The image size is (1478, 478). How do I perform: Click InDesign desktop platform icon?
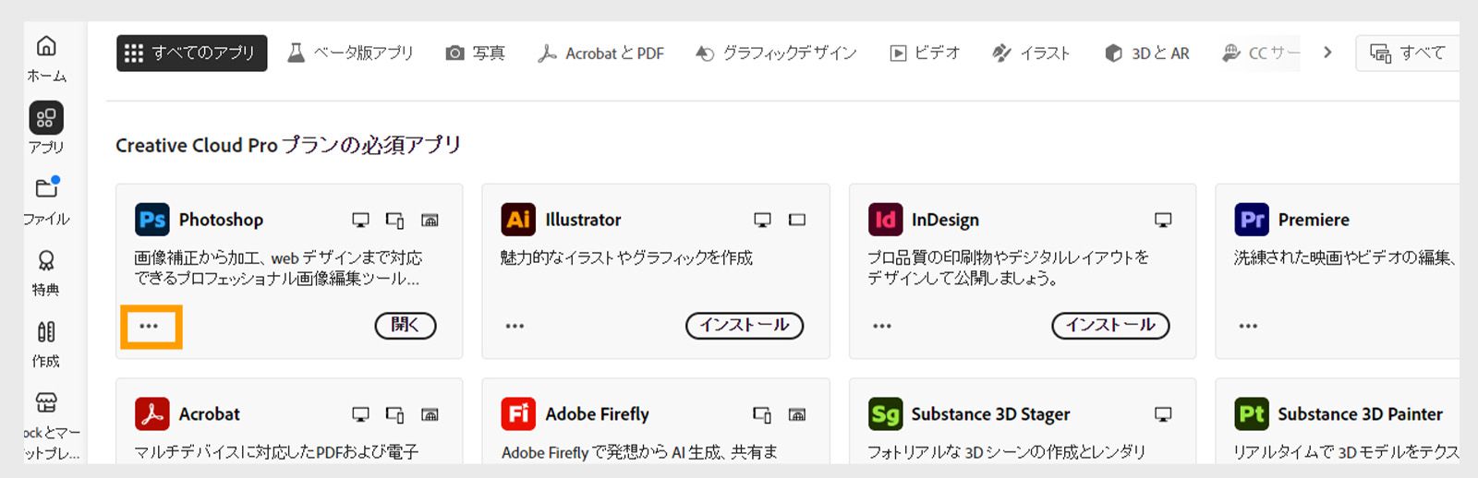pos(1163,220)
